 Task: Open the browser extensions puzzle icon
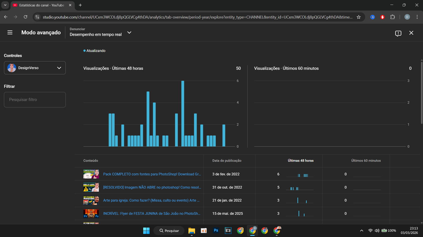click(x=393, y=17)
